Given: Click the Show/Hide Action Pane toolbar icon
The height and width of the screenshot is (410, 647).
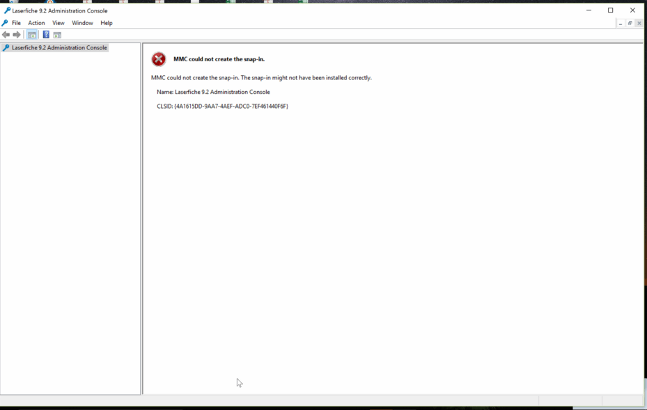Looking at the screenshot, I should pos(57,34).
